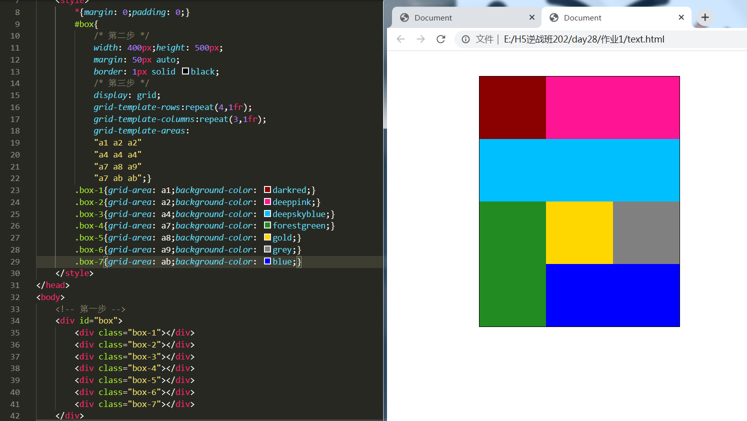Click the 'grid-template-columns' property text
The image size is (747, 421).
144,119
